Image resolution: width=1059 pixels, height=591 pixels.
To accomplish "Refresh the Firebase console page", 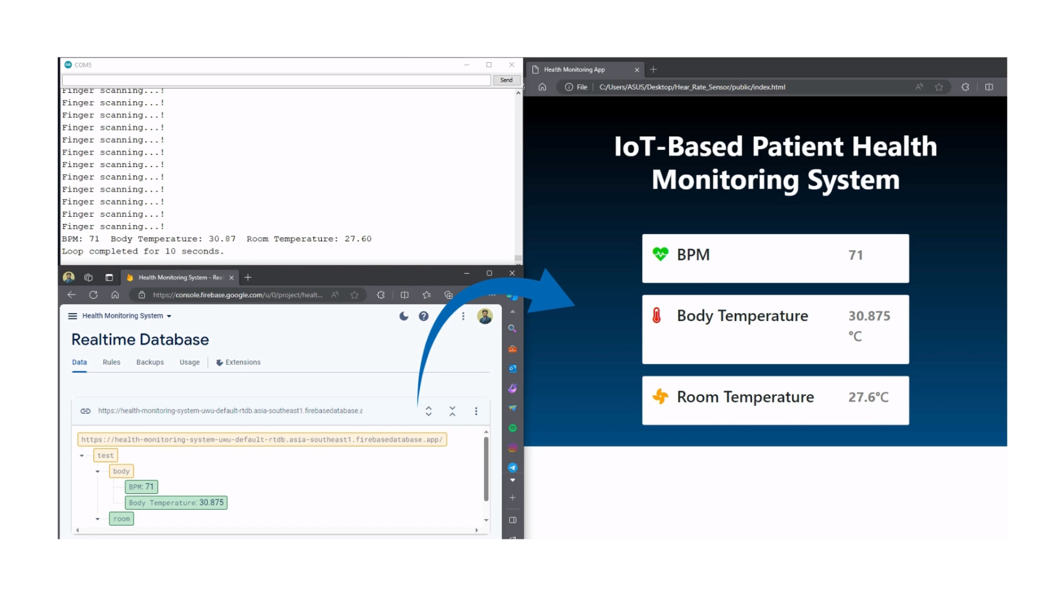I will 93,295.
